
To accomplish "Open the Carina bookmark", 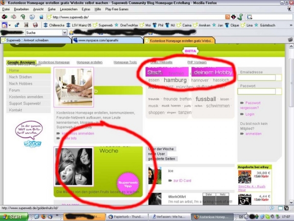I will (x=185, y=25).
